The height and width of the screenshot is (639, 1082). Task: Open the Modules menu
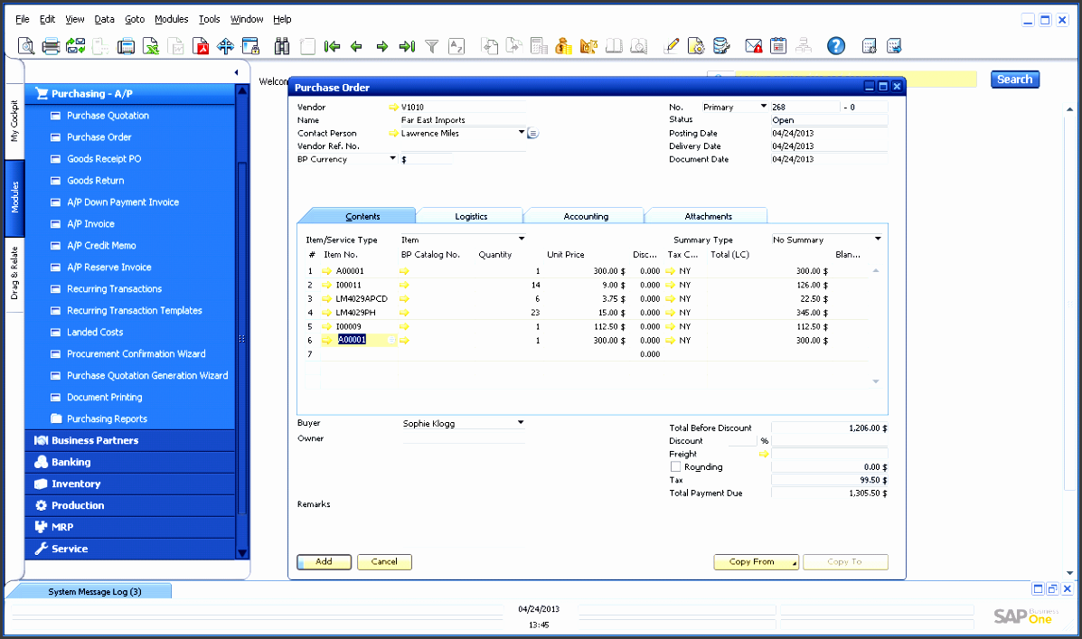coord(171,19)
